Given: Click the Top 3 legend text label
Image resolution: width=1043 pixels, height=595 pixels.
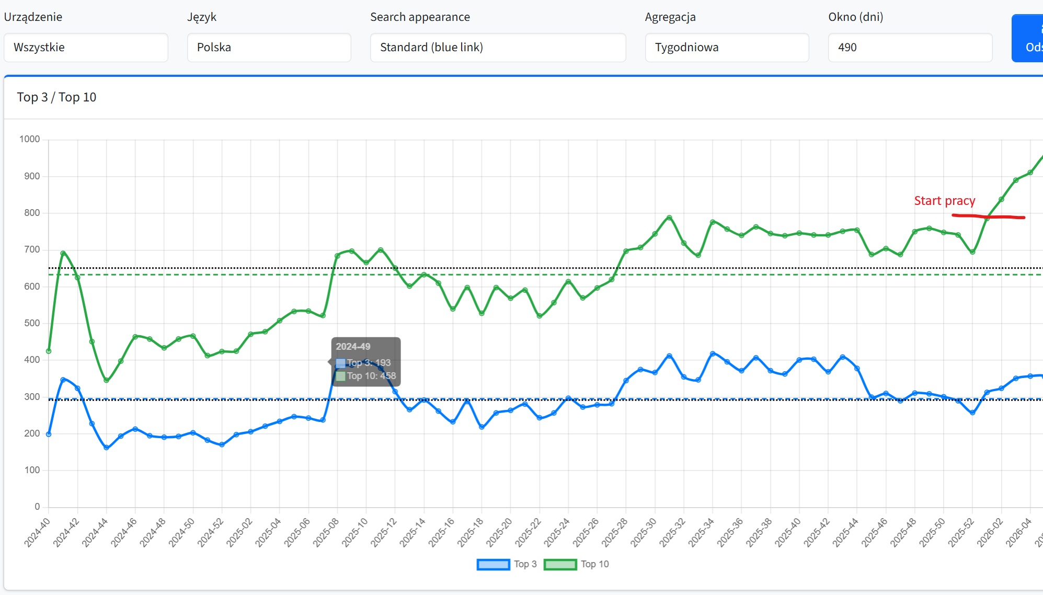Looking at the screenshot, I should pos(525,564).
